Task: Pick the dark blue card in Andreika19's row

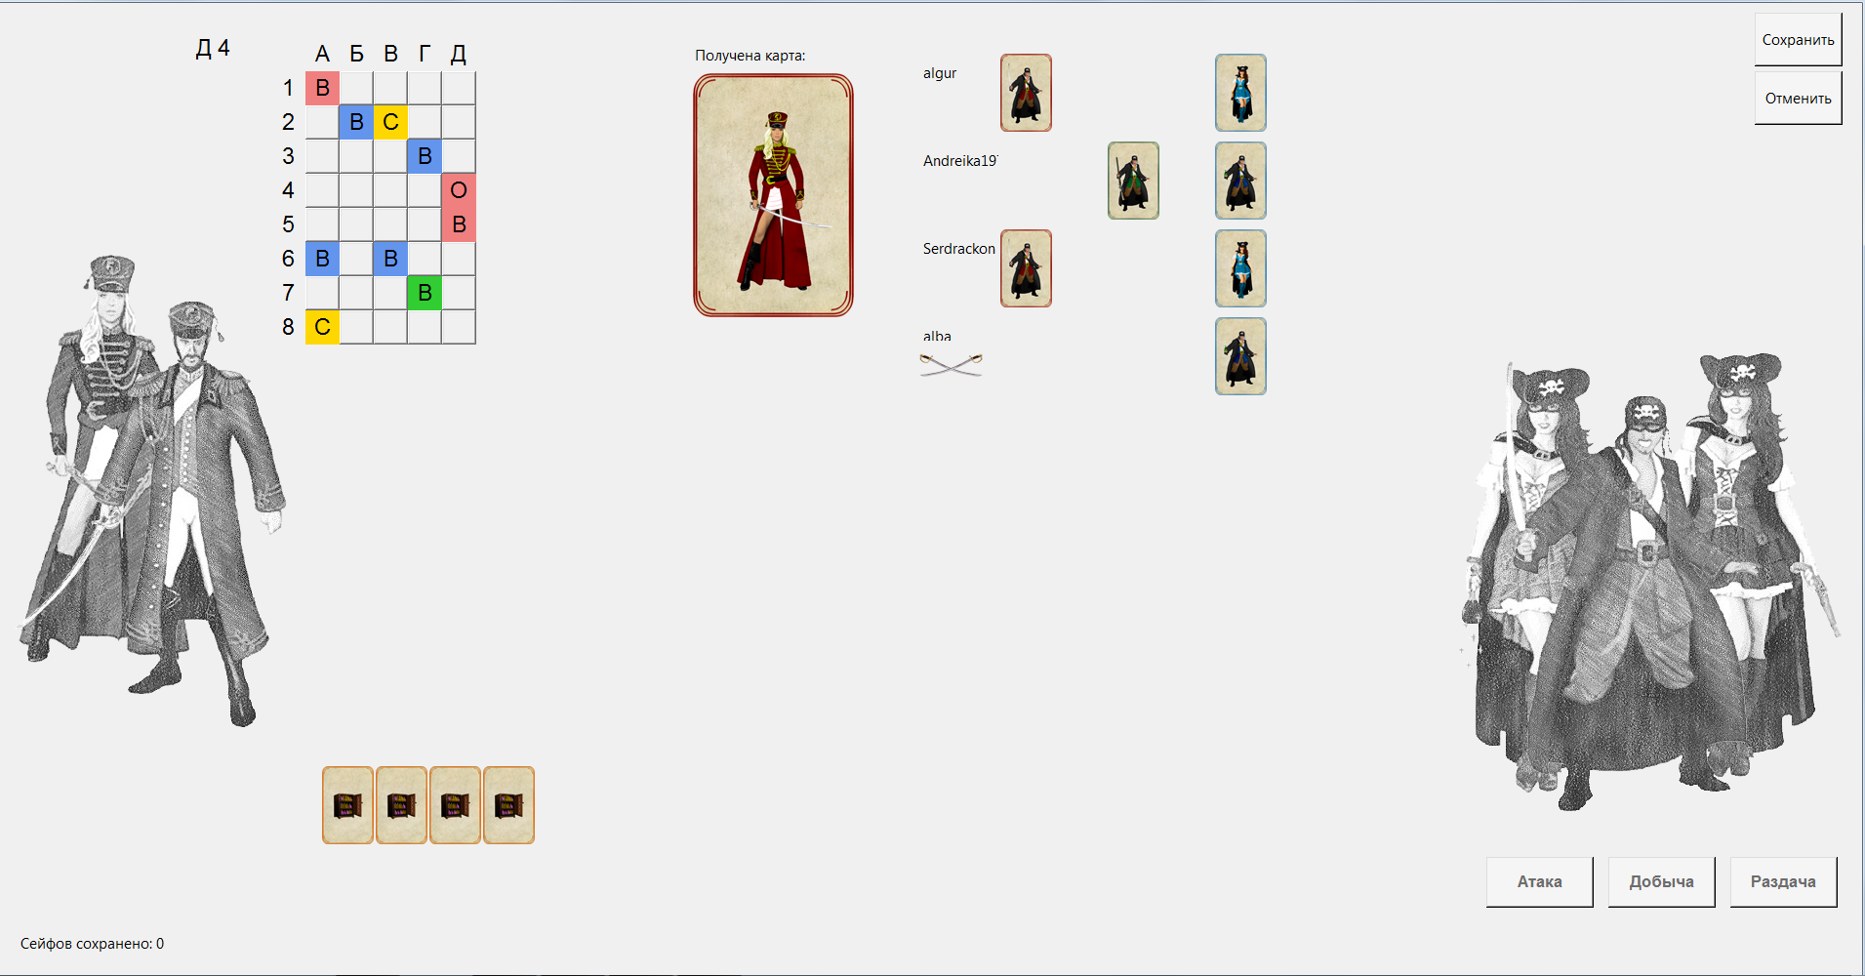Action: (x=1240, y=181)
